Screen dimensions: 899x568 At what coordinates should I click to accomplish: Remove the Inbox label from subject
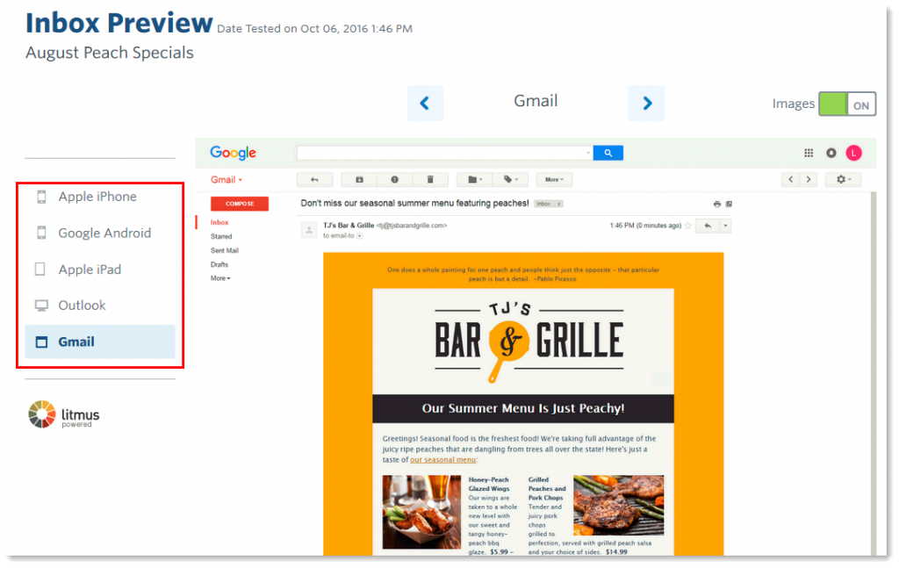click(559, 204)
